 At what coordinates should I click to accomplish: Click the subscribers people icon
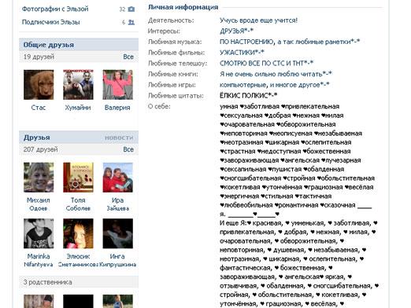pyautogui.click(x=131, y=22)
